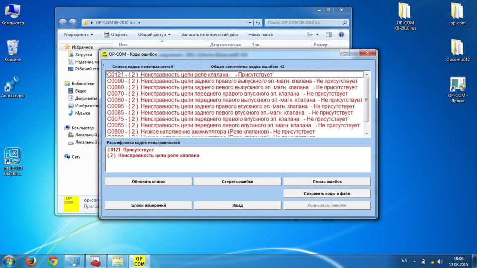Image resolution: width=477 pixels, height=268 pixels.
Task: Click the Имя column header
Action: (123, 45)
